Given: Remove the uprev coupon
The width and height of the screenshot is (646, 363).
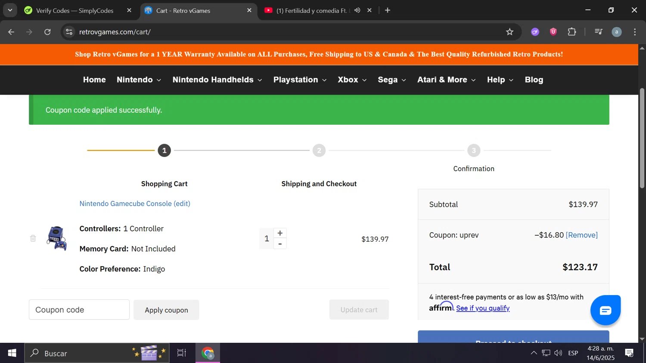Looking at the screenshot, I should (581, 235).
